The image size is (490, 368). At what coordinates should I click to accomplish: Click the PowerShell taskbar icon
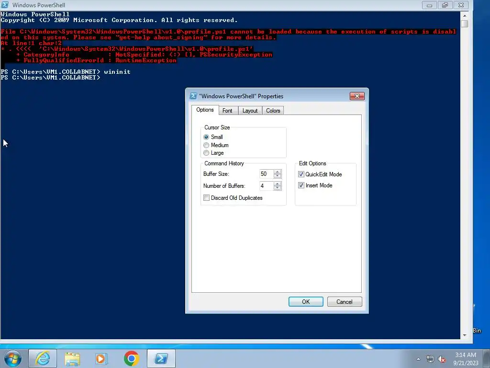[x=161, y=358]
